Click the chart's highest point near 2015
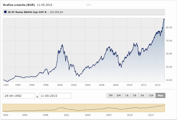This screenshot has width=177, height=120. coord(164,19)
